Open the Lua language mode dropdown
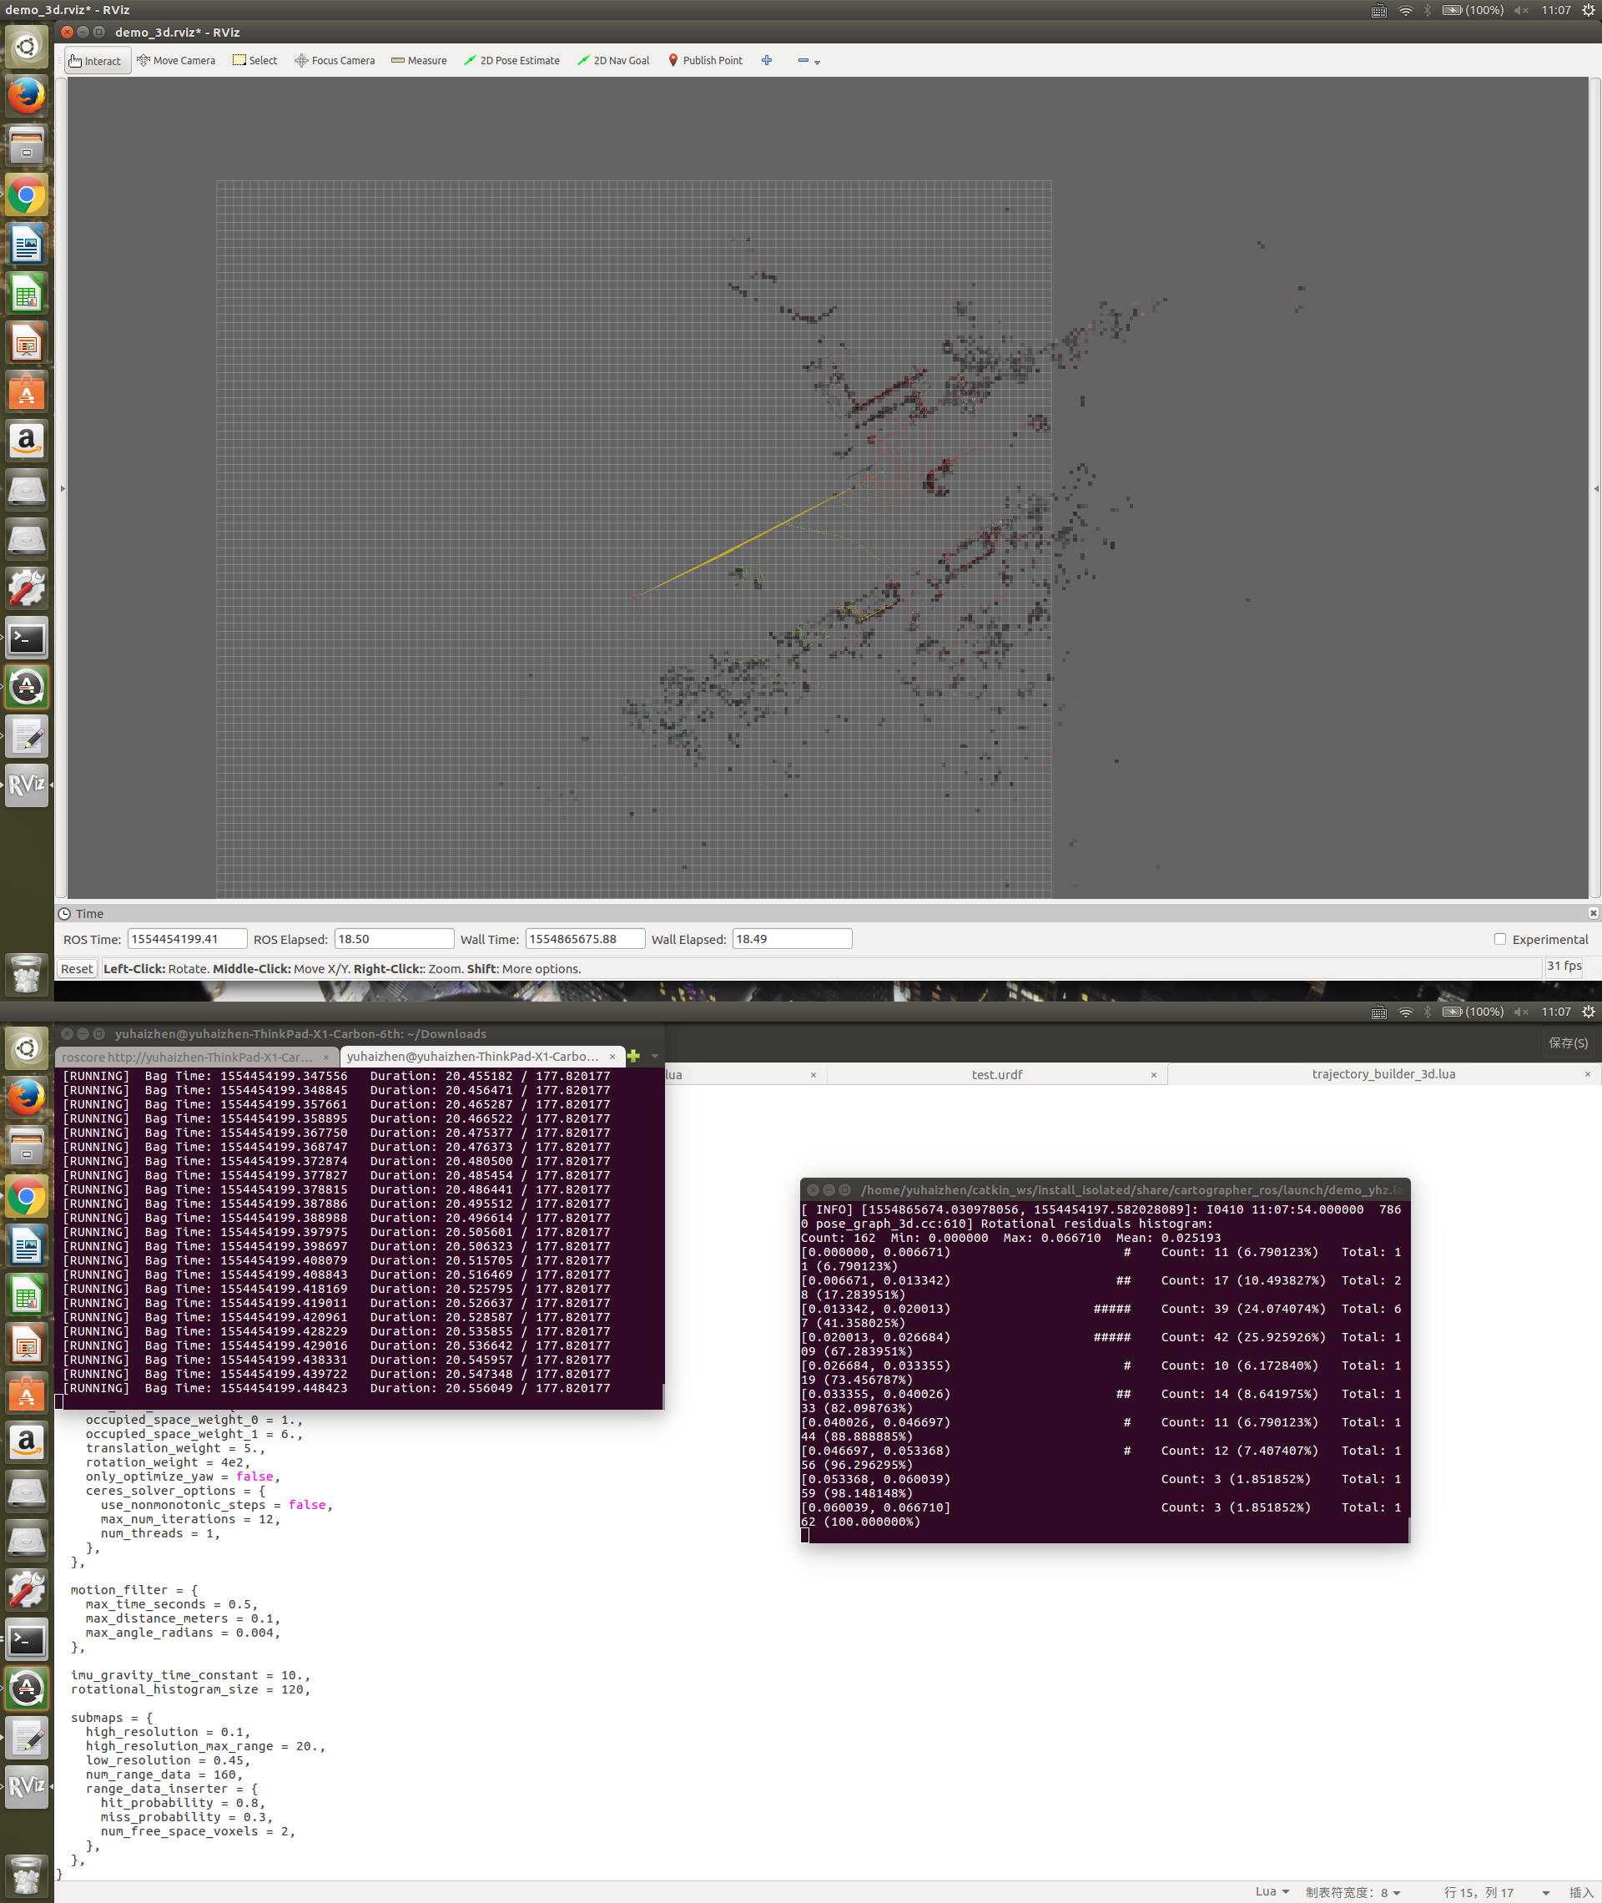Image resolution: width=1602 pixels, height=1903 pixels. pos(1272,1891)
